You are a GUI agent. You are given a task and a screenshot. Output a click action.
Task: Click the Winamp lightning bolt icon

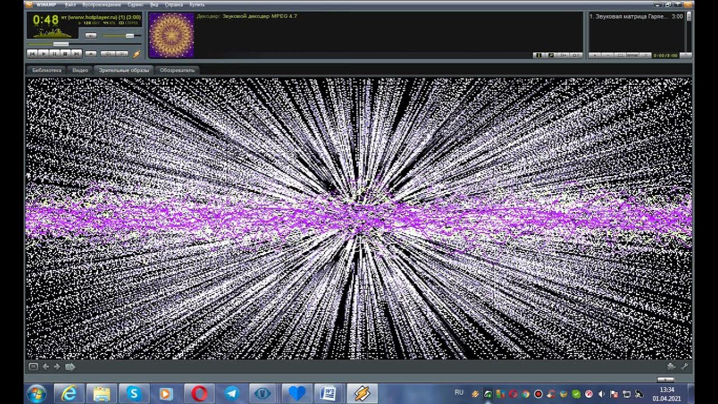point(136,54)
